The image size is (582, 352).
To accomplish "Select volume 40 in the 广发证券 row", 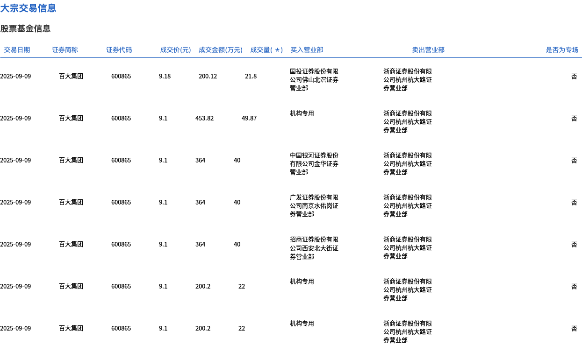I will click(237, 202).
